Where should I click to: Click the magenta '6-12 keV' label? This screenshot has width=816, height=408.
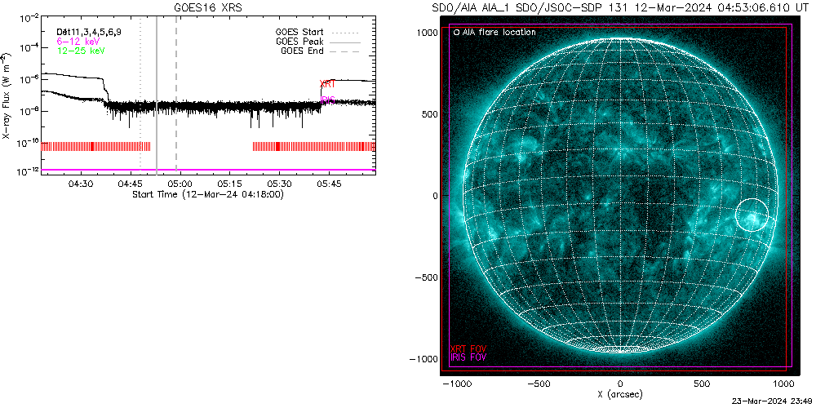[78, 41]
